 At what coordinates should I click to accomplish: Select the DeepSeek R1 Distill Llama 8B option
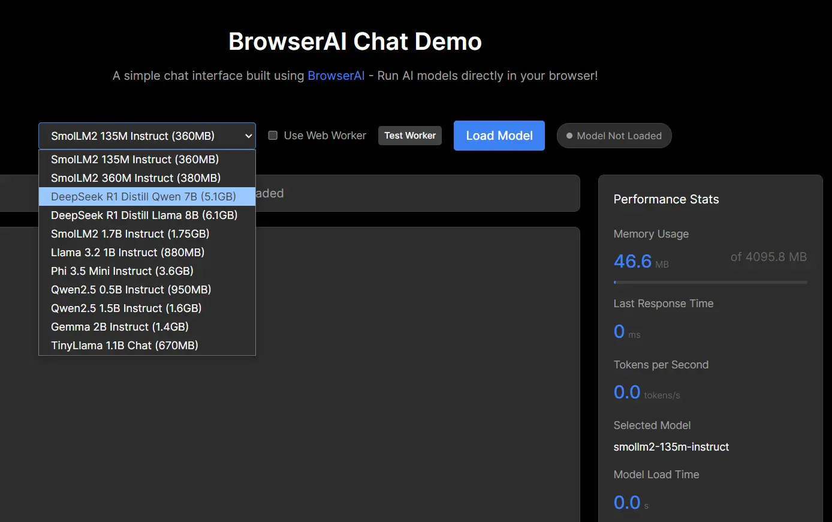(x=144, y=215)
